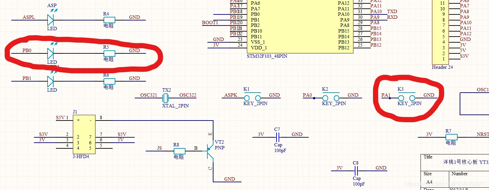Image resolution: width=489 pixels, height=190 pixels.
Task: Select the JS net label
Action: pos(160,148)
